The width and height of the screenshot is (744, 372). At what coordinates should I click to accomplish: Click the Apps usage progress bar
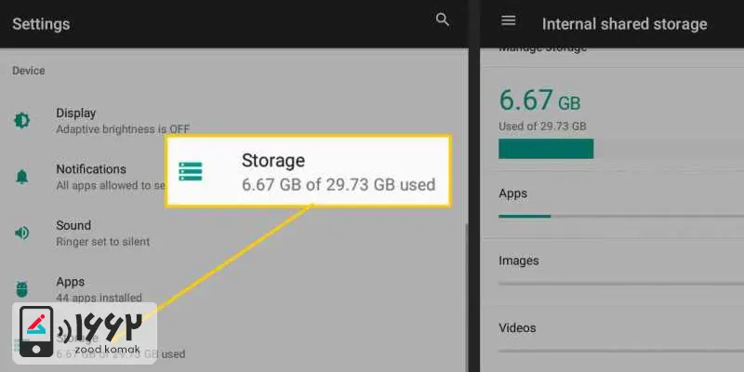pyautogui.click(x=621, y=217)
